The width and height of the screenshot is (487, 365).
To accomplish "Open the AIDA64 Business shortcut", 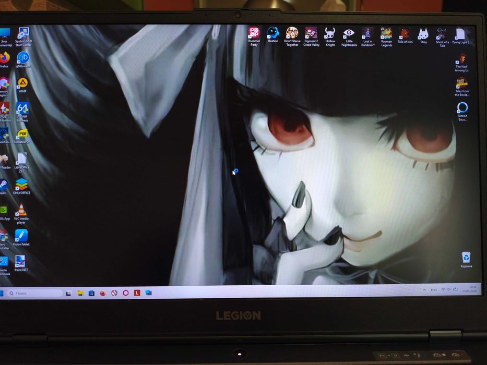I will [22, 112].
